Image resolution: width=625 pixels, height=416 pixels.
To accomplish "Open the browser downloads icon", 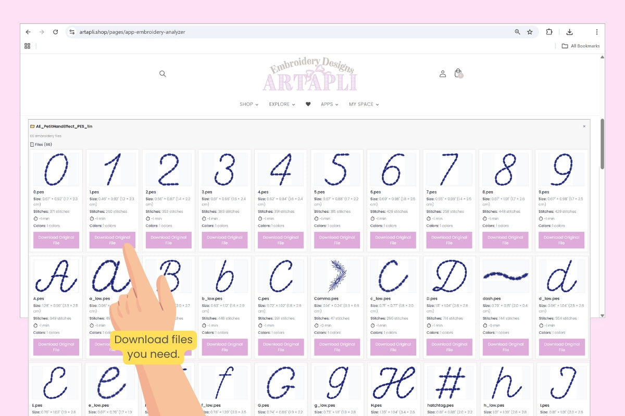I will pos(569,32).
